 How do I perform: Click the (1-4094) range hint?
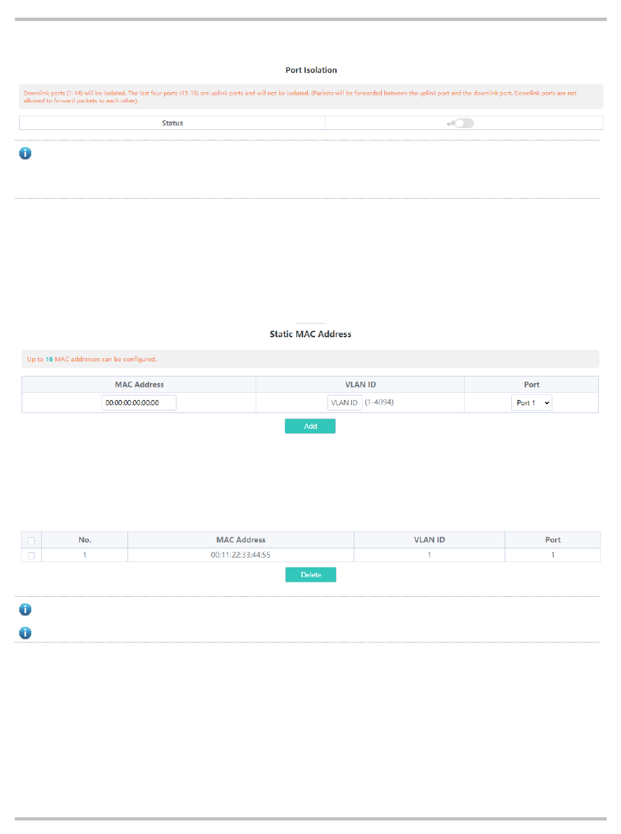click(x=379, y=403)
